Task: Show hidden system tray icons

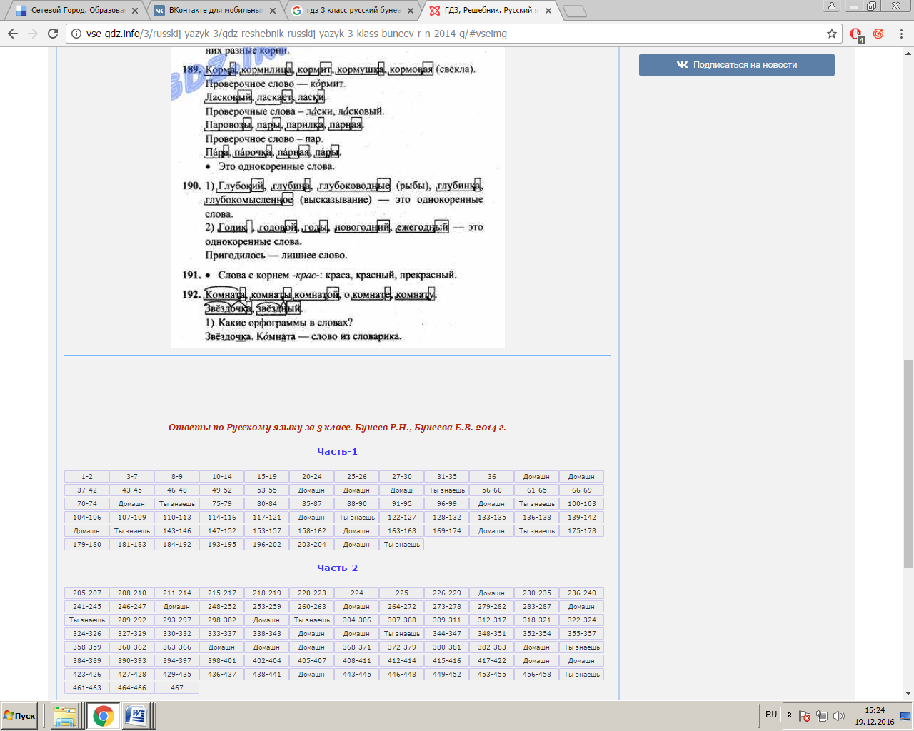Action: coord(789,715)
